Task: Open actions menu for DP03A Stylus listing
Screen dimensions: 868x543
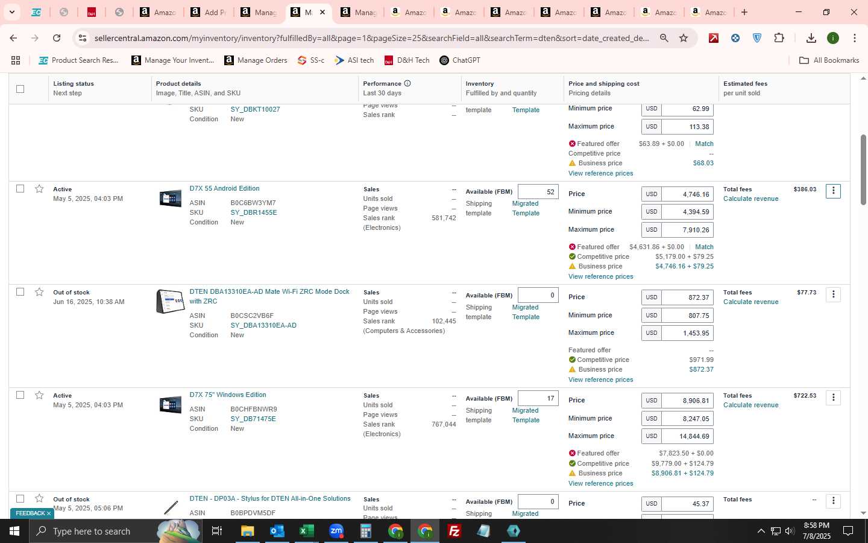Action: pos(833,501)
